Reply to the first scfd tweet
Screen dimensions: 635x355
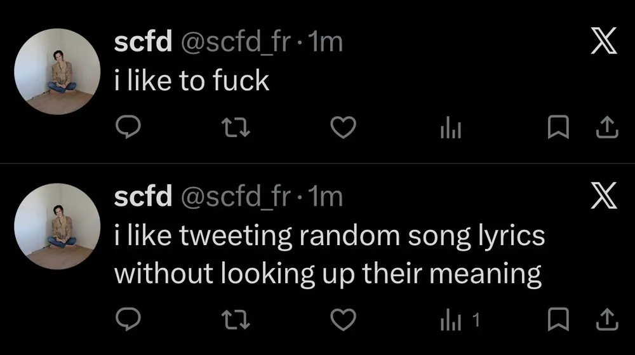[131, 129]
